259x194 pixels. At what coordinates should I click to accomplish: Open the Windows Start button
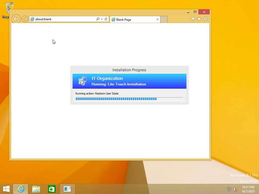(x=6, y=189)
